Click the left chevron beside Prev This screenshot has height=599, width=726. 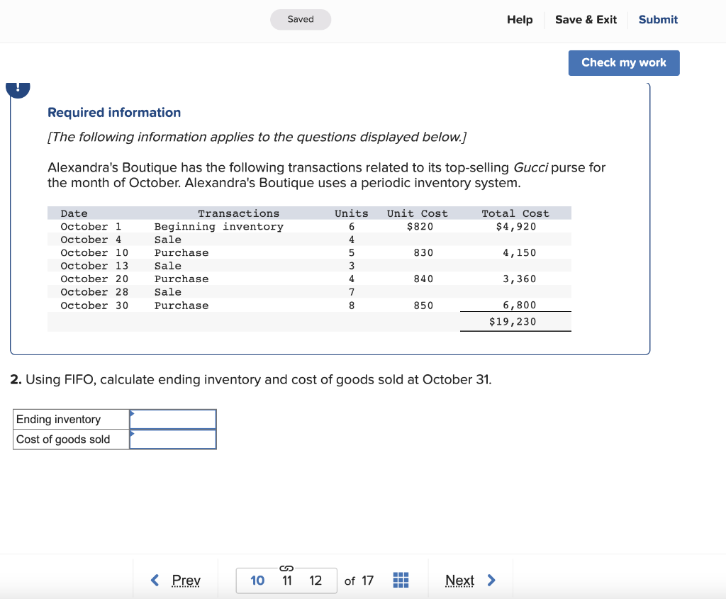(x=155, y=580)
